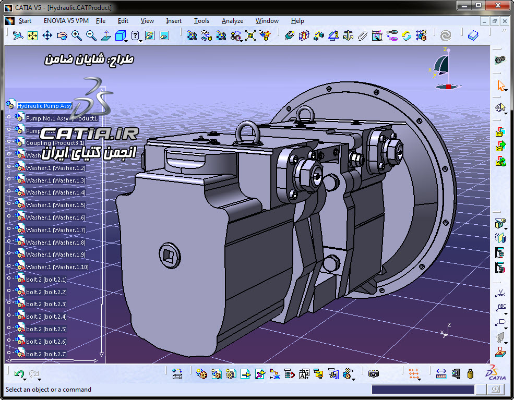Click the Fly mode airplane icon
Viewport: 514px width, 400px height.
18,35
